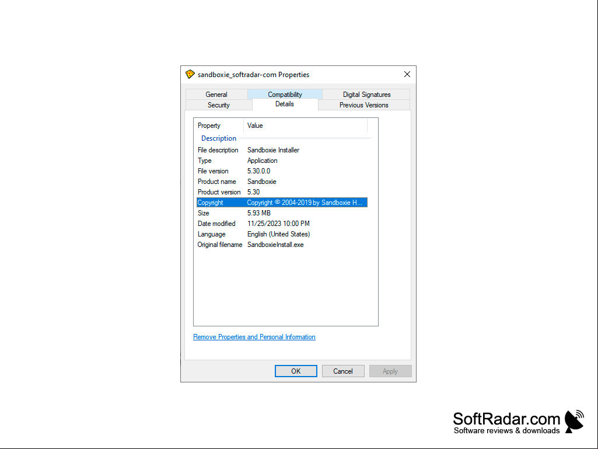Select the Description group heading
The image size is (598, 449).
click(x=219, y=138)
